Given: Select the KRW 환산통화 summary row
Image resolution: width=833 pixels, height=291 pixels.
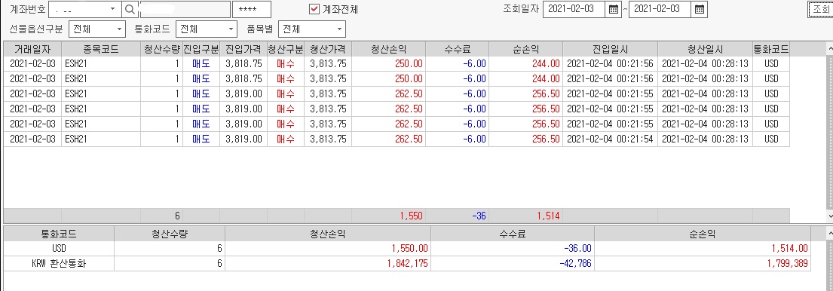Looking at the screenshot, I should pyautogui.click(x=407, y=263).
